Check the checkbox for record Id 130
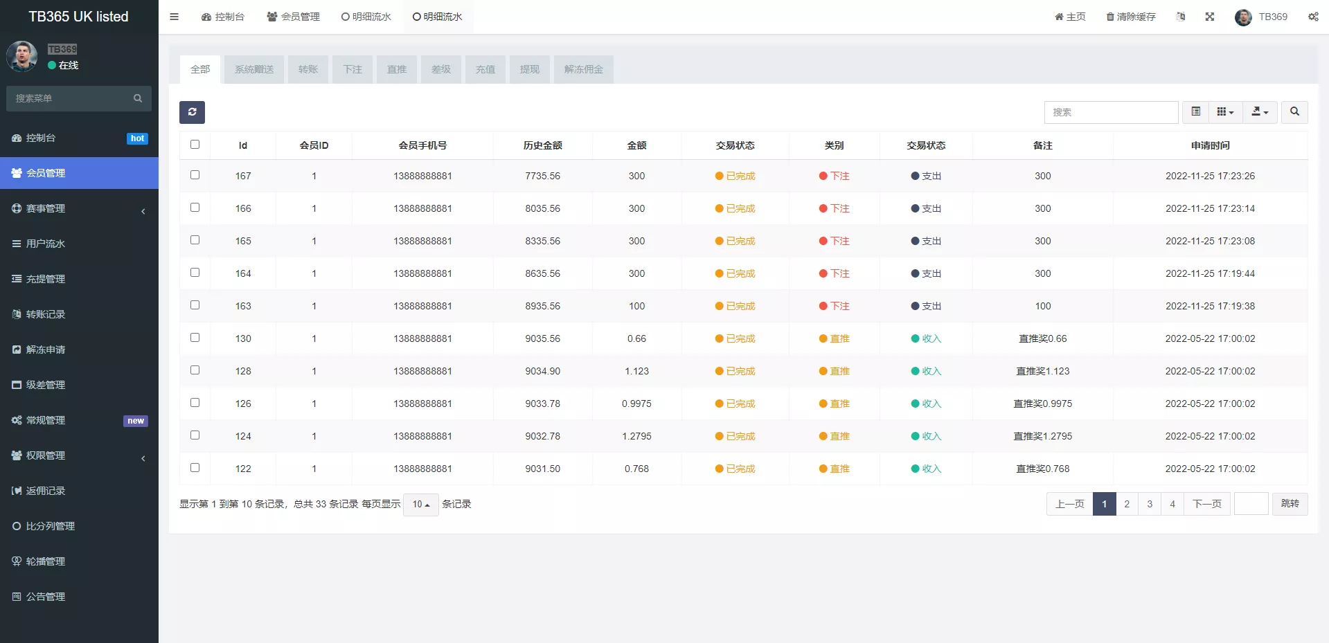 click(195, 338)
